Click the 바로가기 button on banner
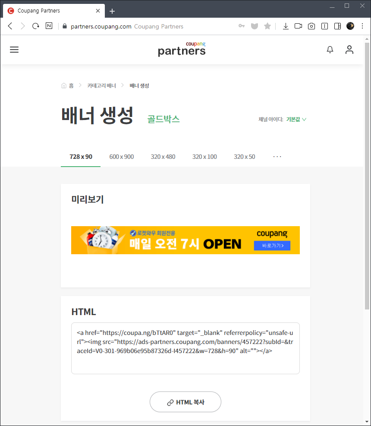This screenshot has height=426, width=371. 272,245
